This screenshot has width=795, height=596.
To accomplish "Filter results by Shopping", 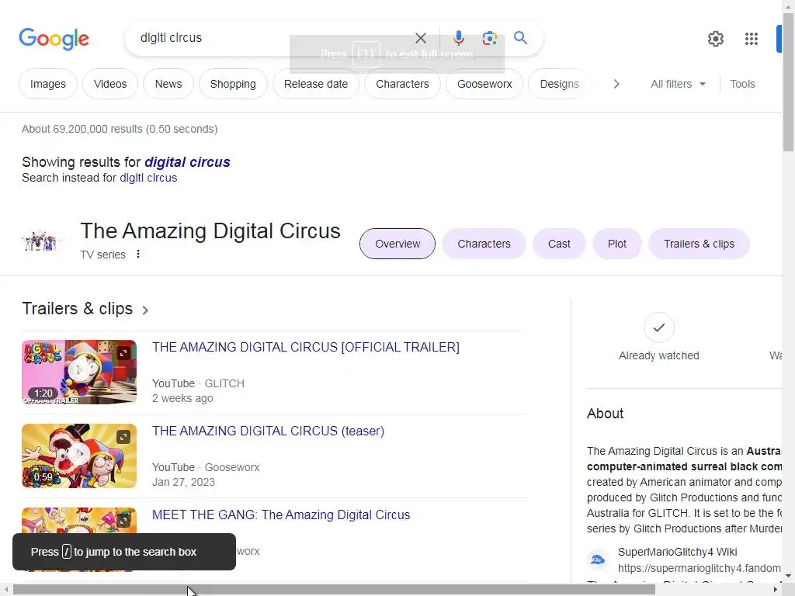I will (233, 84).
